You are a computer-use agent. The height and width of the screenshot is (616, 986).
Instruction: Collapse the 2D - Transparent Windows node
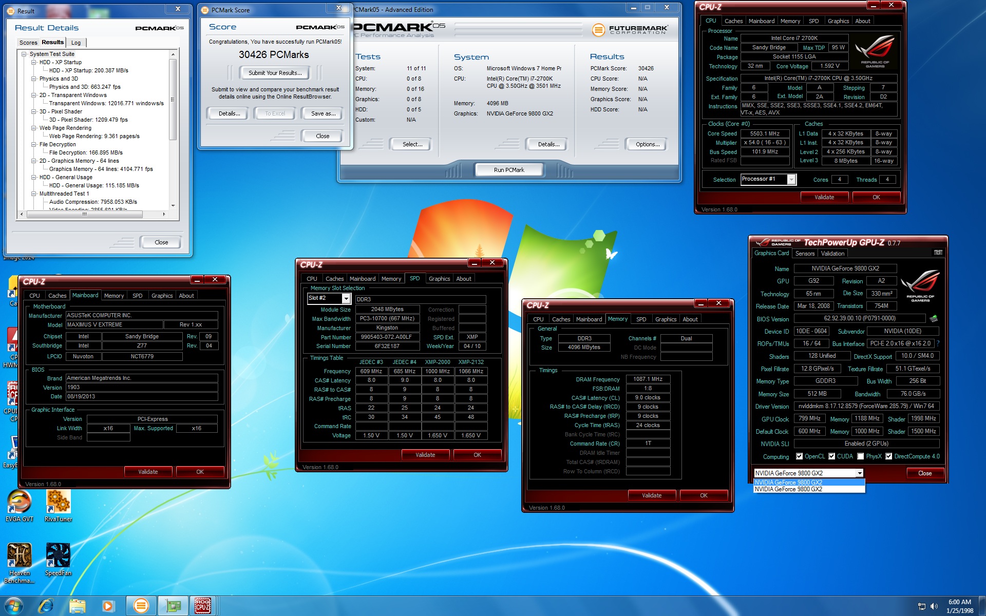(34, 95)
